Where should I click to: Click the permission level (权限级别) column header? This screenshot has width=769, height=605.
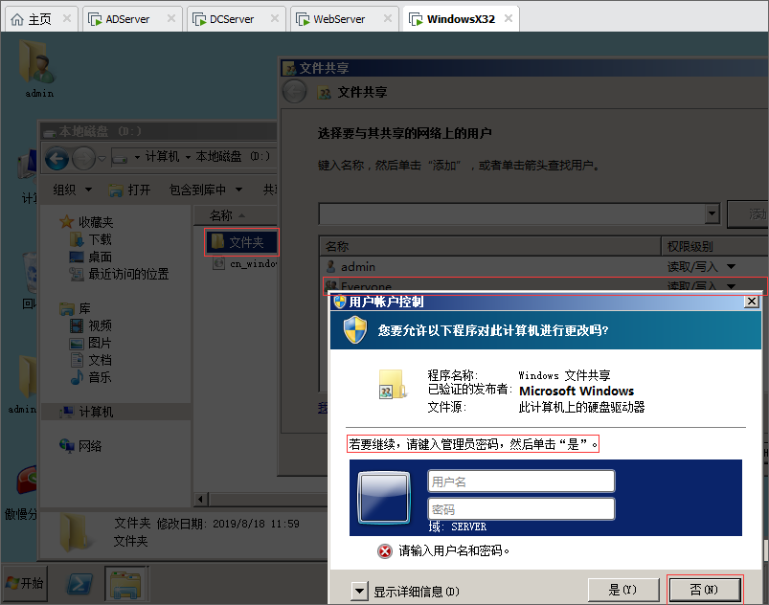point(713,246)
